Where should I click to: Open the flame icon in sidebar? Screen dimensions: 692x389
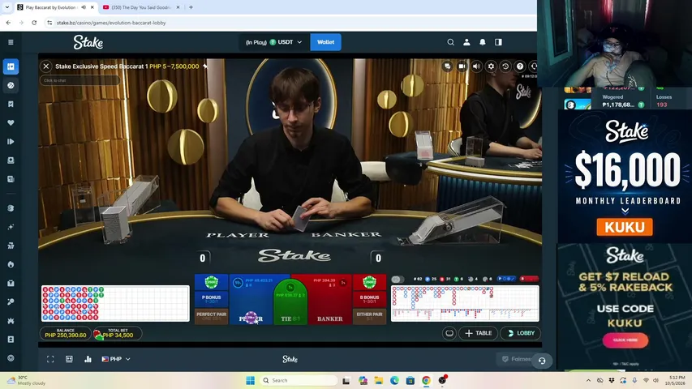pyautogui.click(x=11, y=264)
